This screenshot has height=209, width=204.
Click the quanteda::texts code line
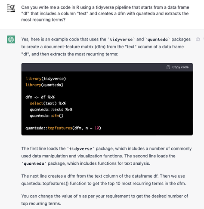51,110
